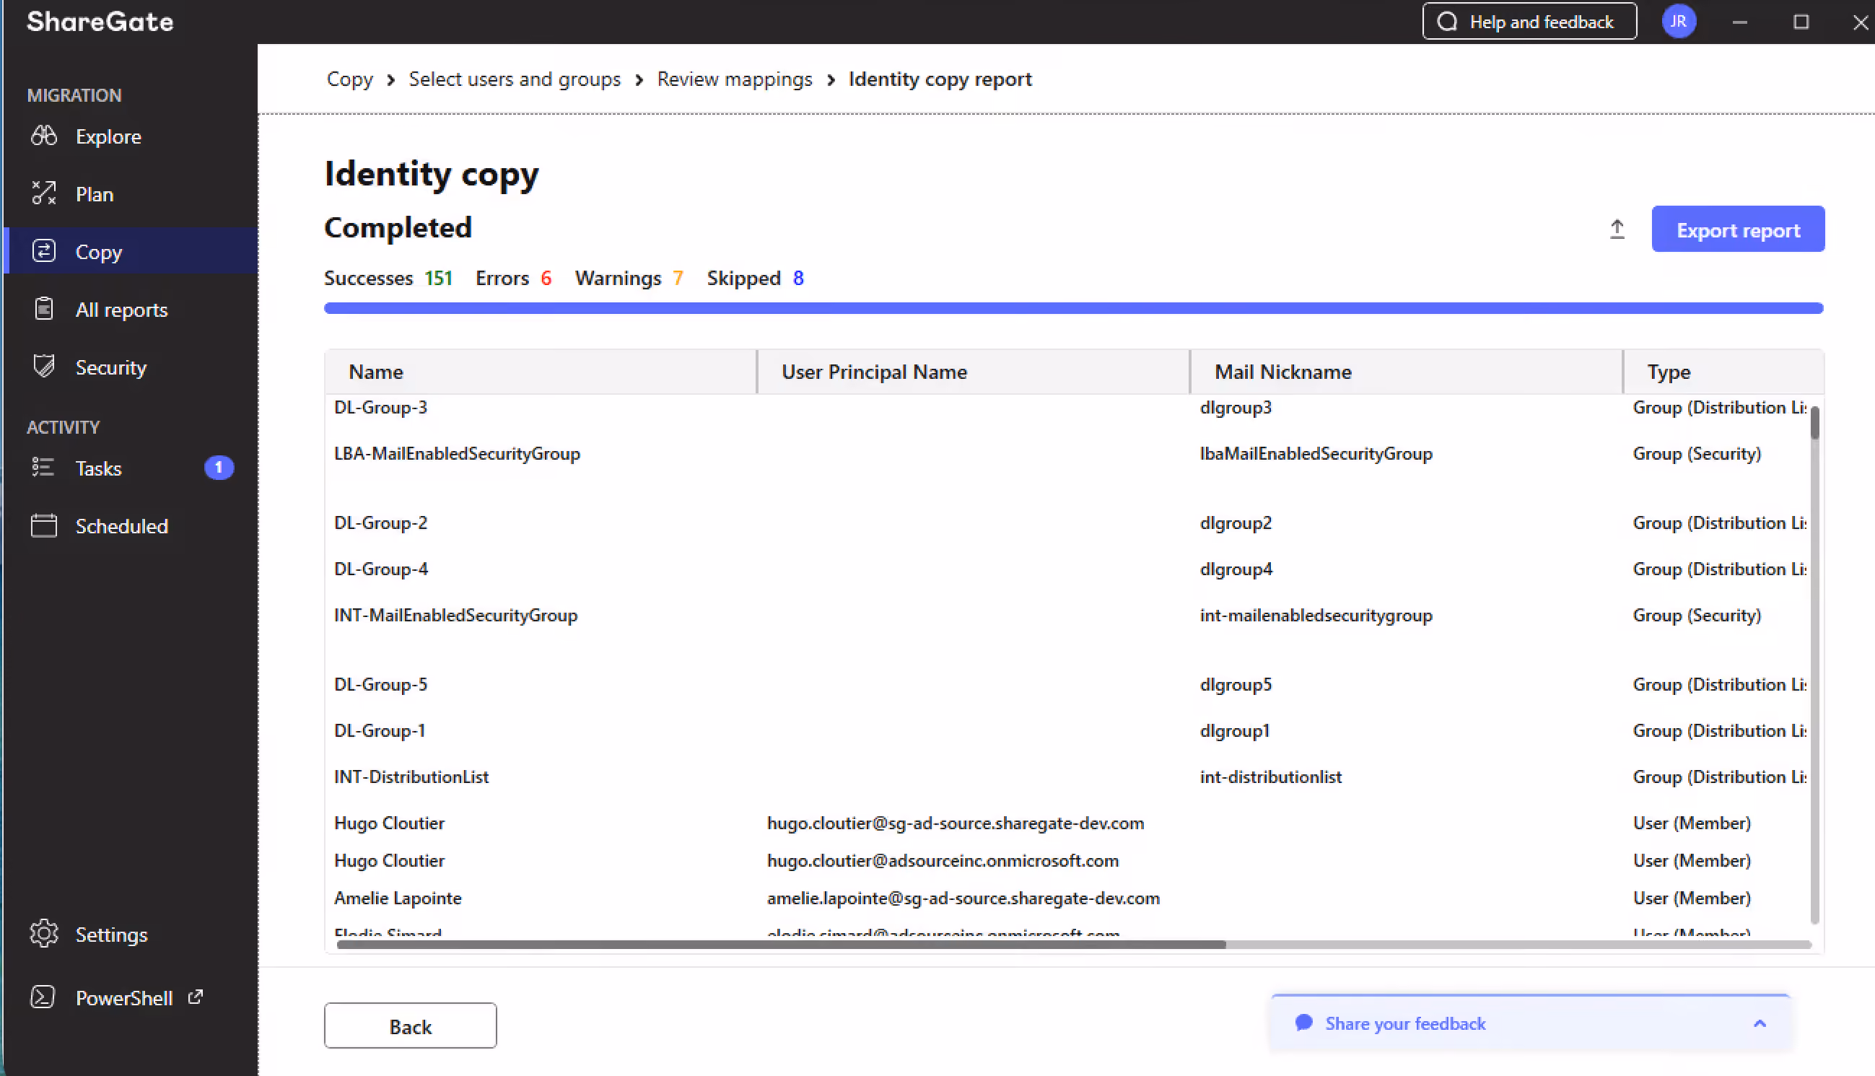Click the feedback speech bubble icon

1304,1023
